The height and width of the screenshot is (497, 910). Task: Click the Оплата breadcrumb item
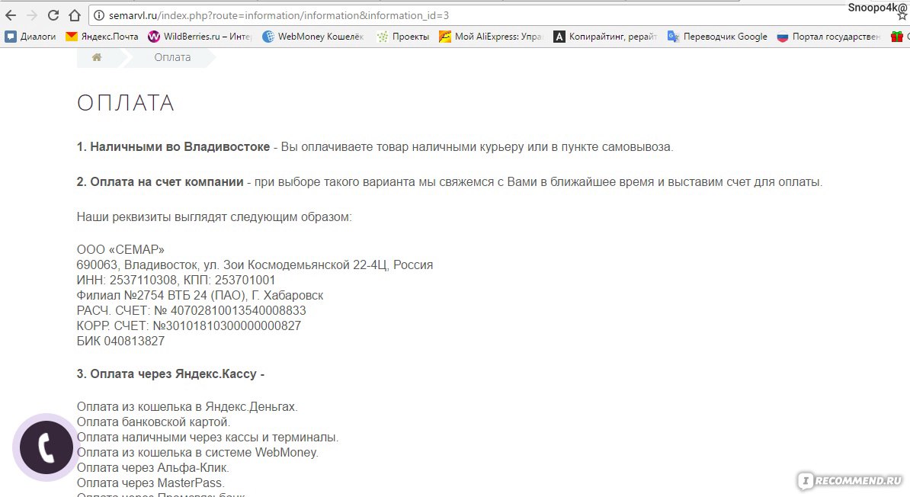[172, 57]
